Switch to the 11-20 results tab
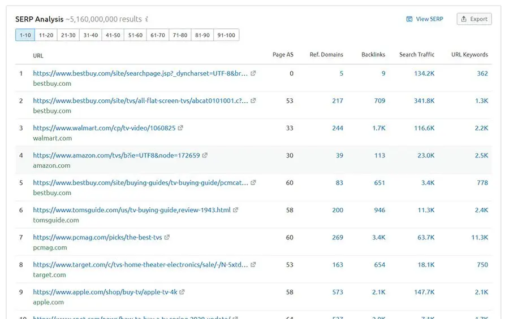Viewport: 509px width, 319px height. [x=46, y=35]
